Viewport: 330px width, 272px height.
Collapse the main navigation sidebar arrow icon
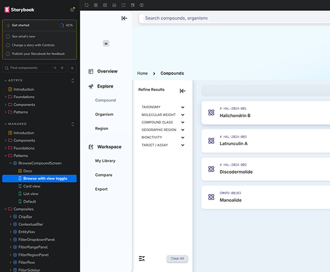pyautogui.click(x=124, y=18)
